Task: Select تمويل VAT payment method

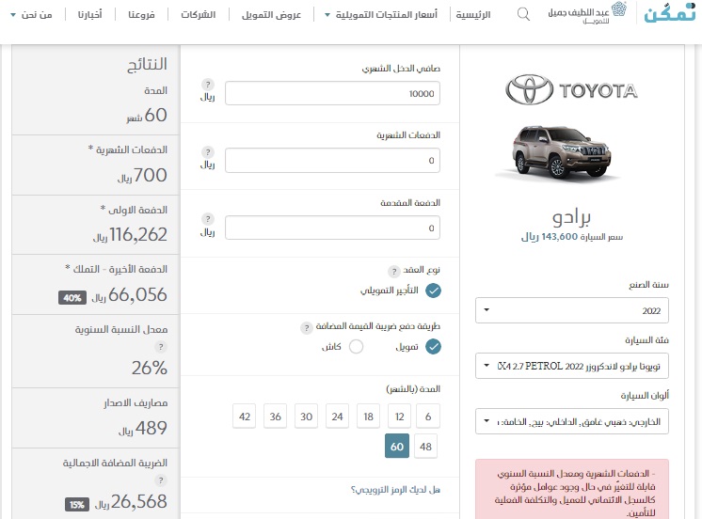Action: [433, 347]
